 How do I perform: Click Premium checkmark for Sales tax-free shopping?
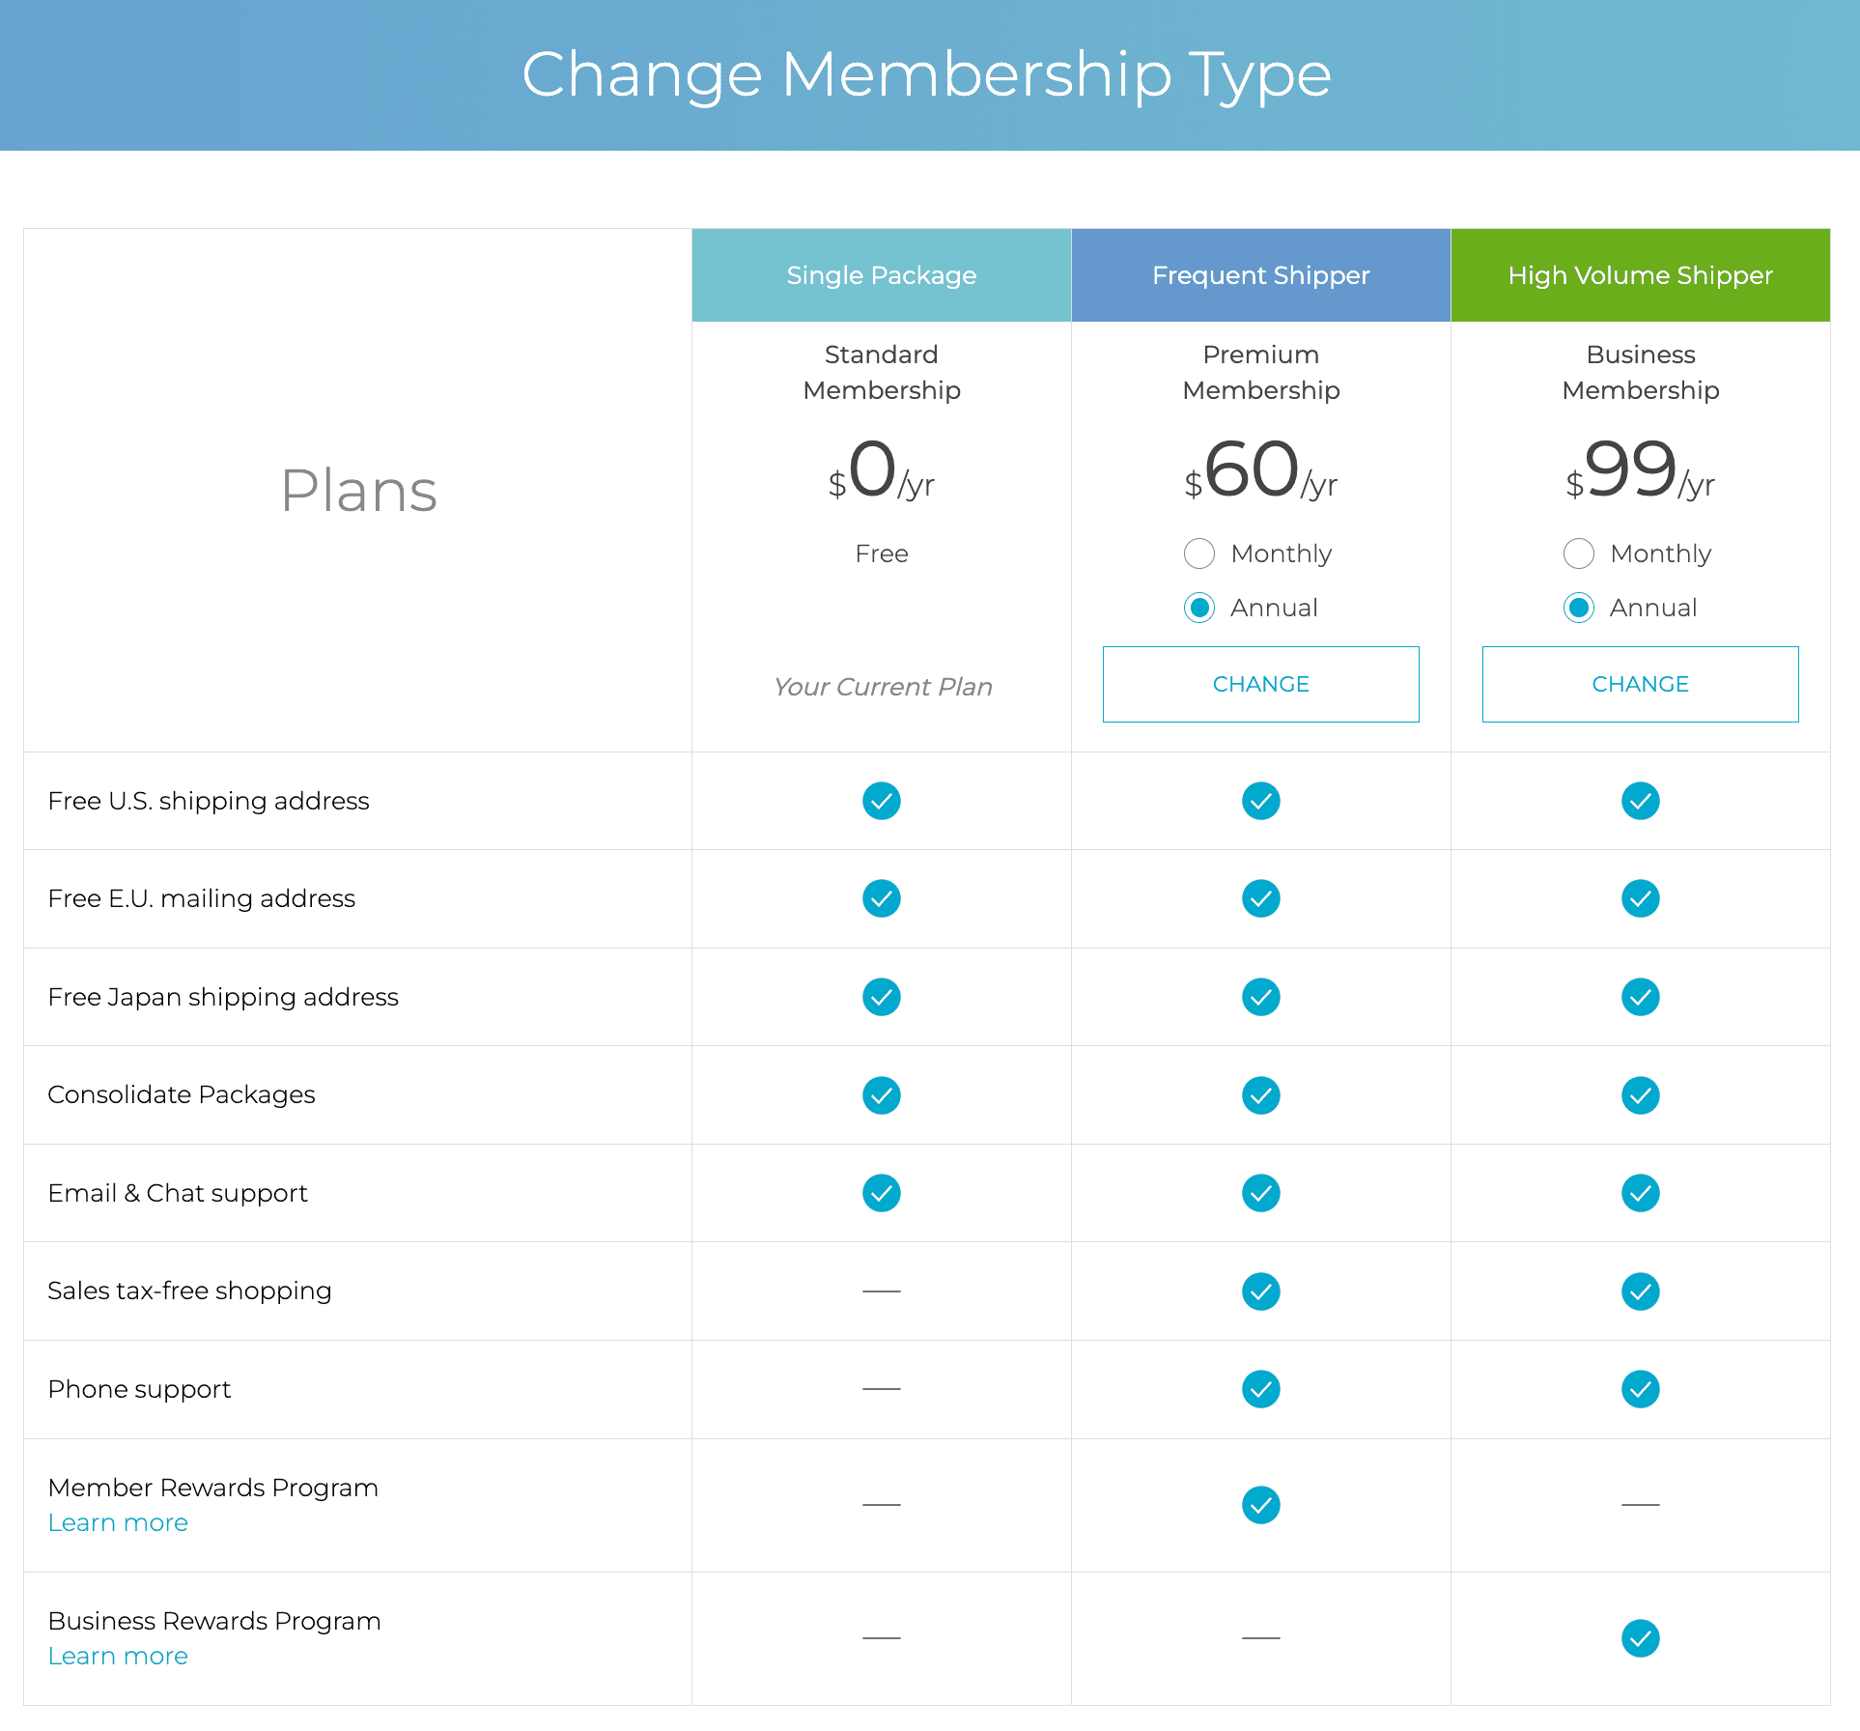(1260, 1291)
